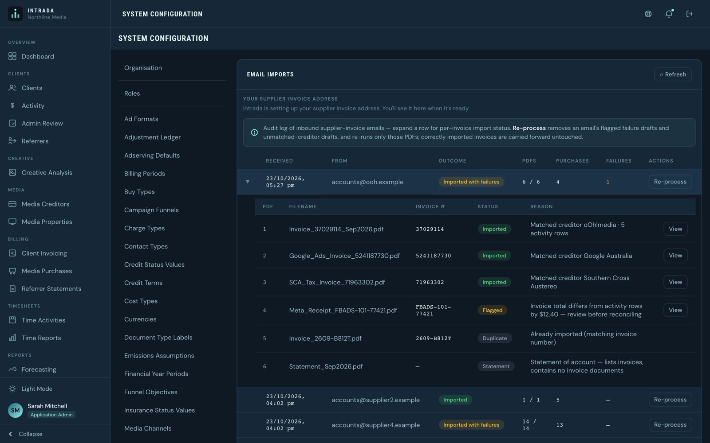Open Media Purchases in sidebar
Viewport: 710px width, 443px height.
[x=55, y=271]
